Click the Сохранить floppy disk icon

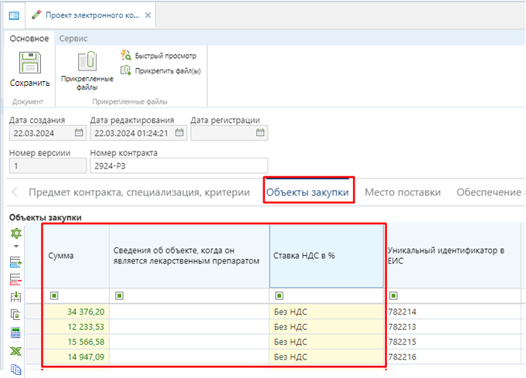pyautogui.click(x=30, y=63)
